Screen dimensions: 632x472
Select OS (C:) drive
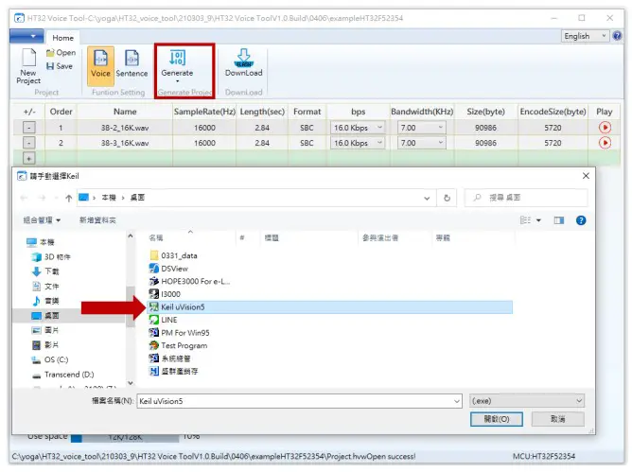click(x=50, y=360)
